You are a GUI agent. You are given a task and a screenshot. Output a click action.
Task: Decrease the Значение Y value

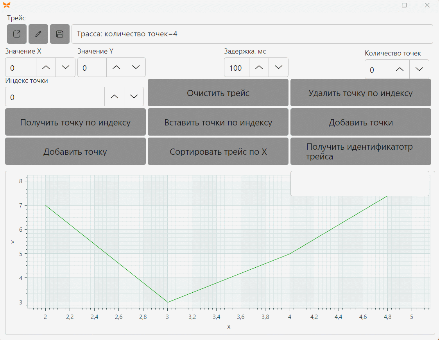[x=136, y=67]
